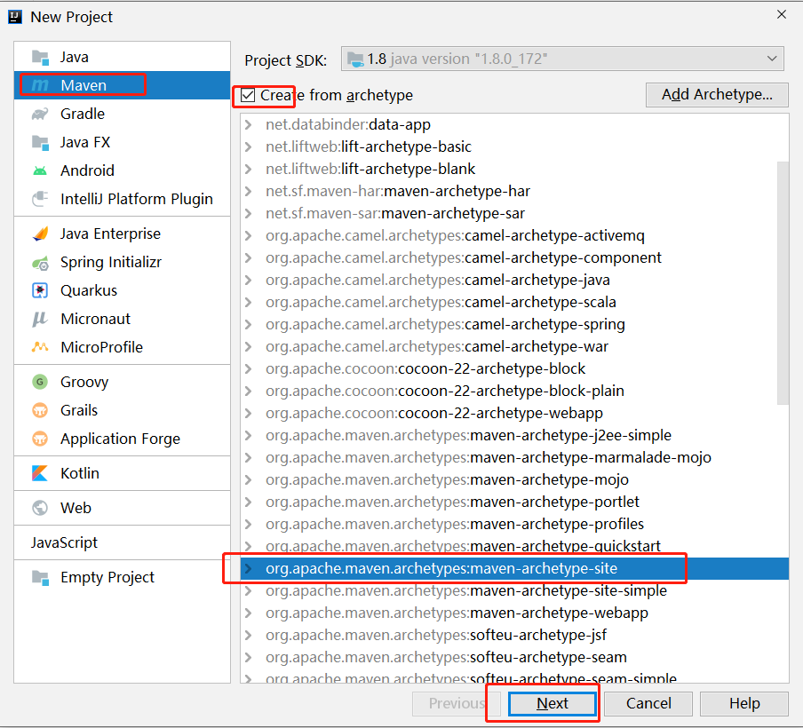The height and width of the screenshot is (728, 803).
Task: Select the Gradle project type
Action: pos(123,114)
